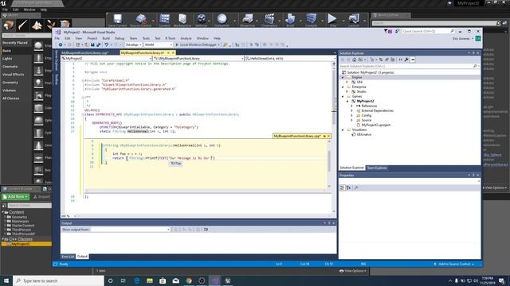Open Marketplace from Unreal toolbar

coord(182,20)
